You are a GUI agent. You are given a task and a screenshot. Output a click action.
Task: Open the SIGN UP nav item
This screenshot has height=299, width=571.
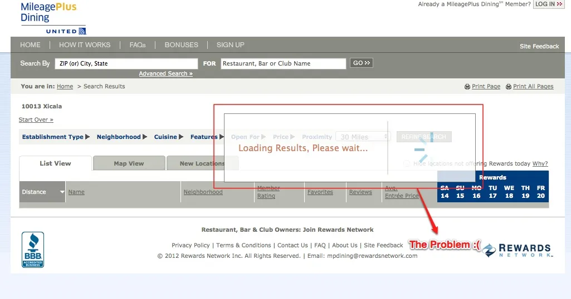point(231,45)
